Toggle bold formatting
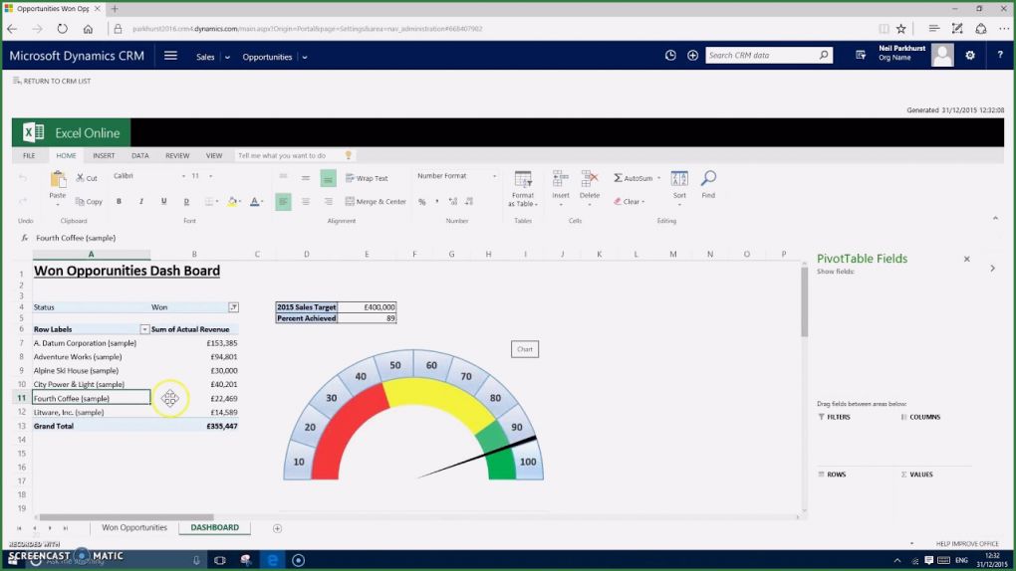Viewport: 1016px width, 571px height. (x=119, y=201)
